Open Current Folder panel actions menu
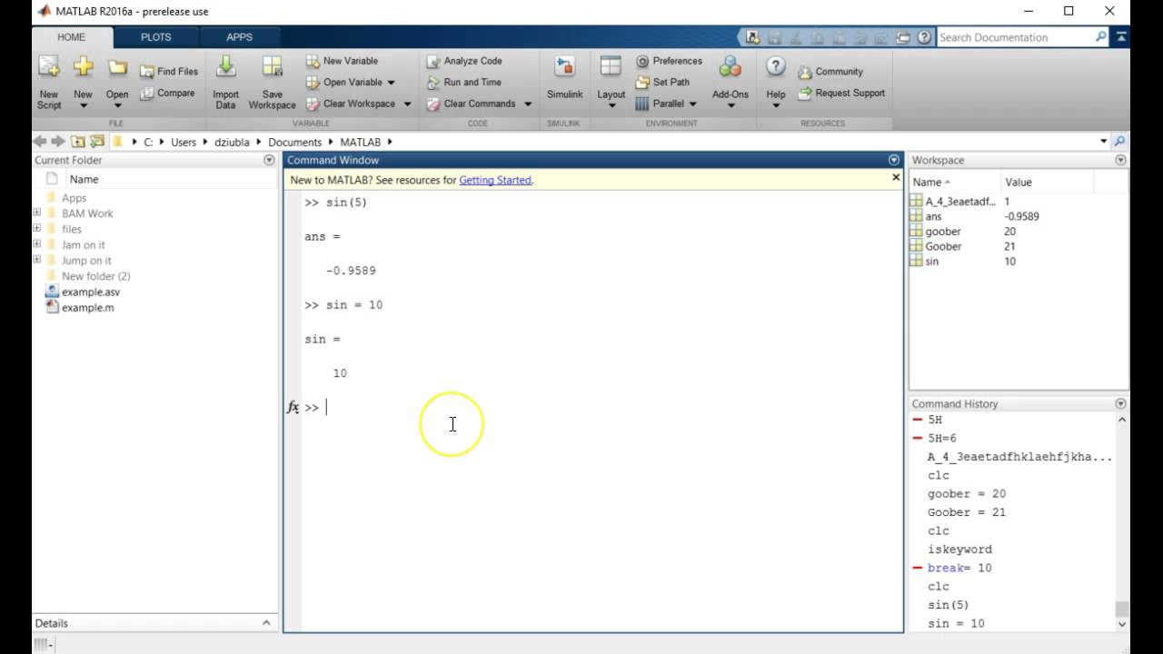Viewport: 1163px width, 654px height. 269,160
